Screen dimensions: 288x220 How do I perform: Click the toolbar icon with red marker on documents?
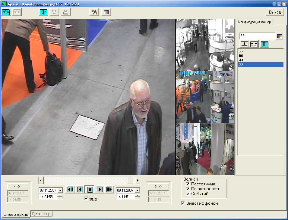(x=94, y=12)
